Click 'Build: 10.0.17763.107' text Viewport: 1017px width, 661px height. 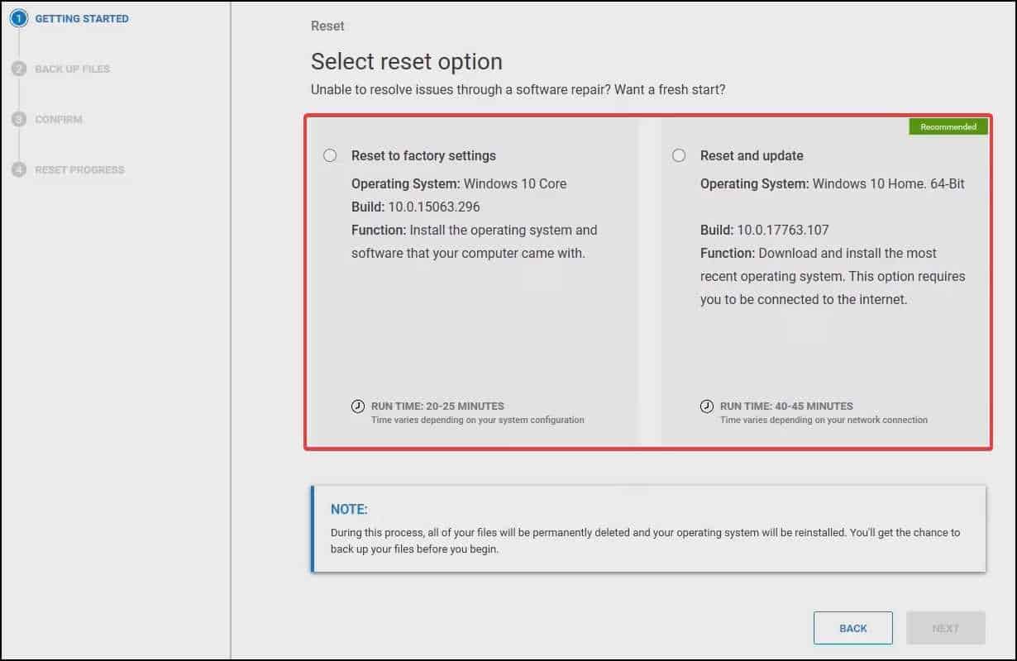tap(765, 230)
